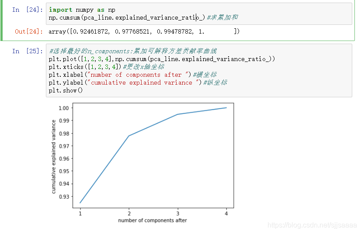Click the In [25] code cell input

199,71
